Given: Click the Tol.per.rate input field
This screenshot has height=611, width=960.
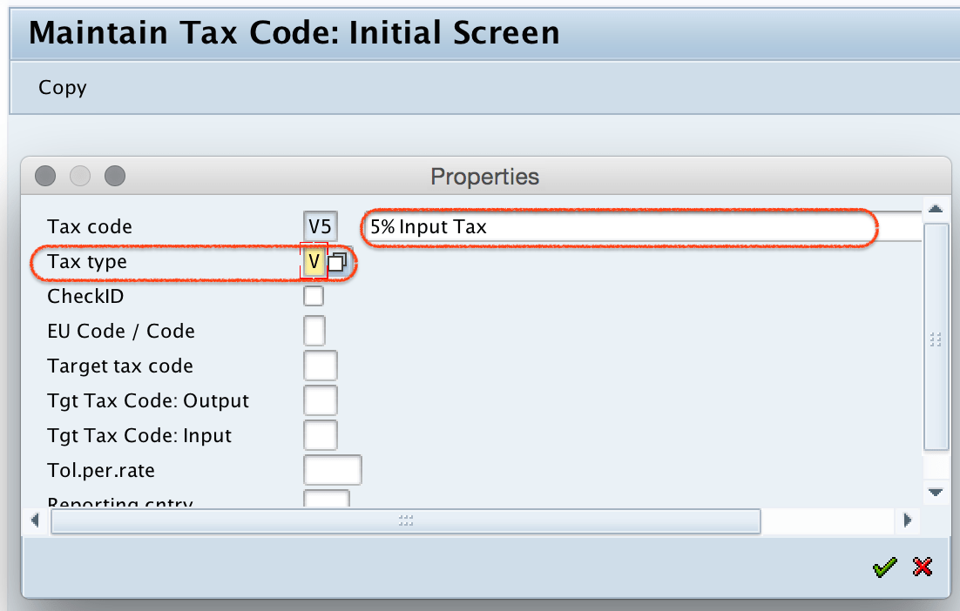Looking at the screenshot, I should coord(333,469).
